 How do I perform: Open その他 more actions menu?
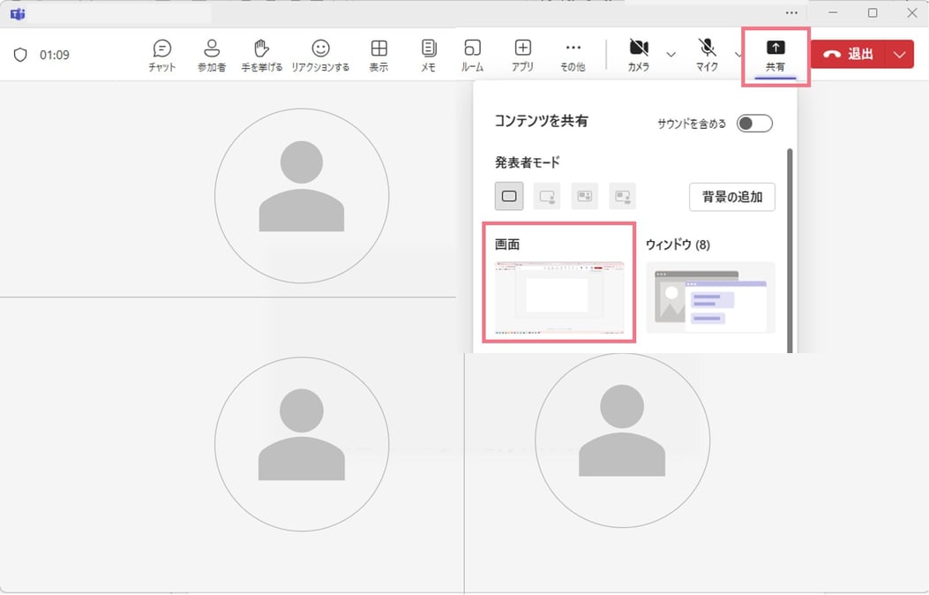click(573, 56)
